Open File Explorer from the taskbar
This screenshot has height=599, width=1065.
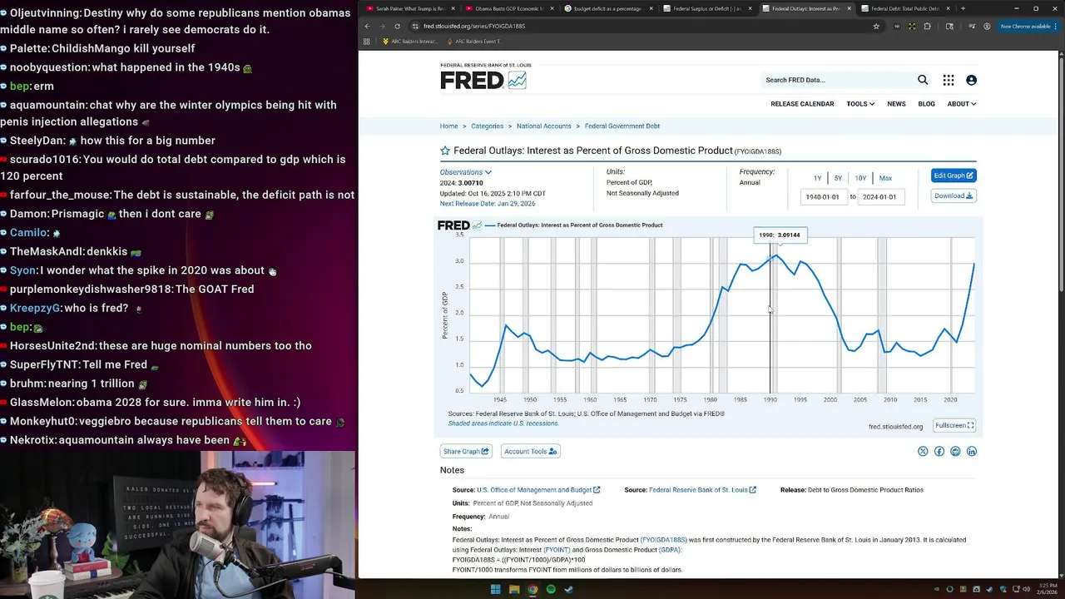click(514, 589)
